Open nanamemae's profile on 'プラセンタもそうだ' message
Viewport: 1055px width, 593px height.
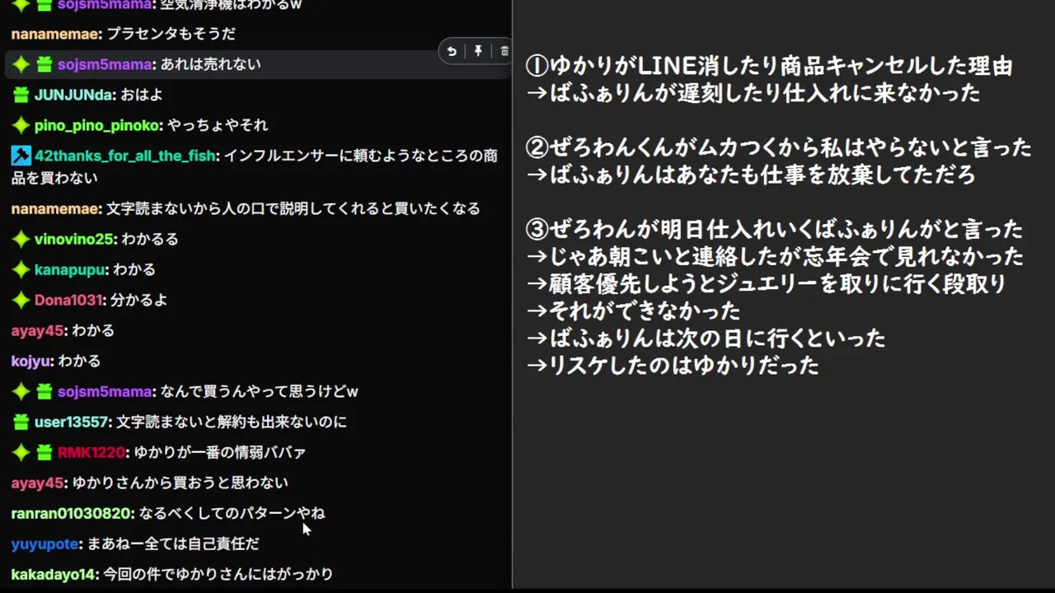click(x=55, y=34)
